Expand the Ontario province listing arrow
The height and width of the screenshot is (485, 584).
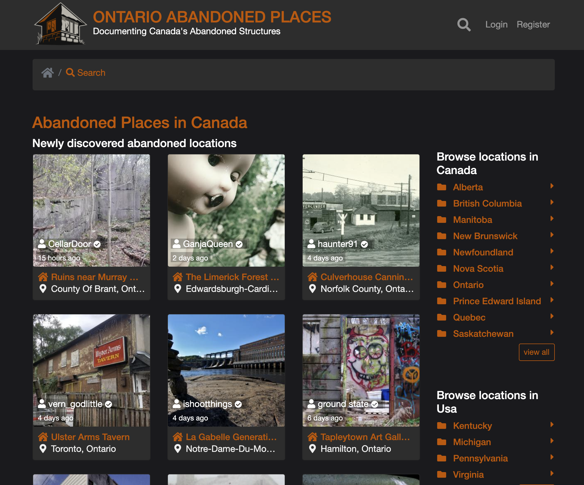[x=552, y=284]
